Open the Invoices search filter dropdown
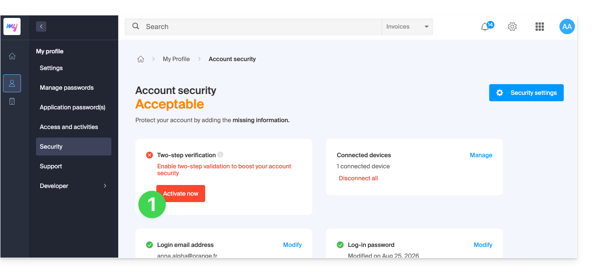This screenshot has height=273, width=592. 407,26
